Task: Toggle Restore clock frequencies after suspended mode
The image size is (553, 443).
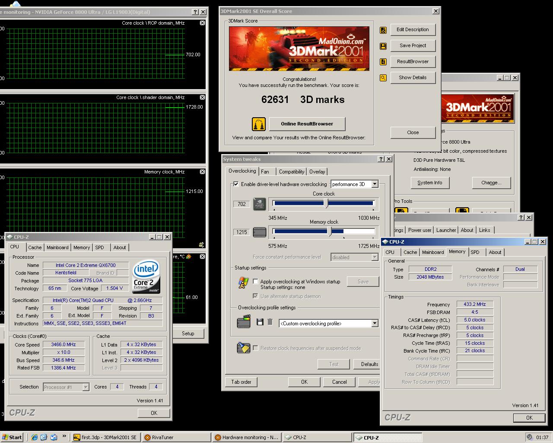Action: (x=255, y=348)
